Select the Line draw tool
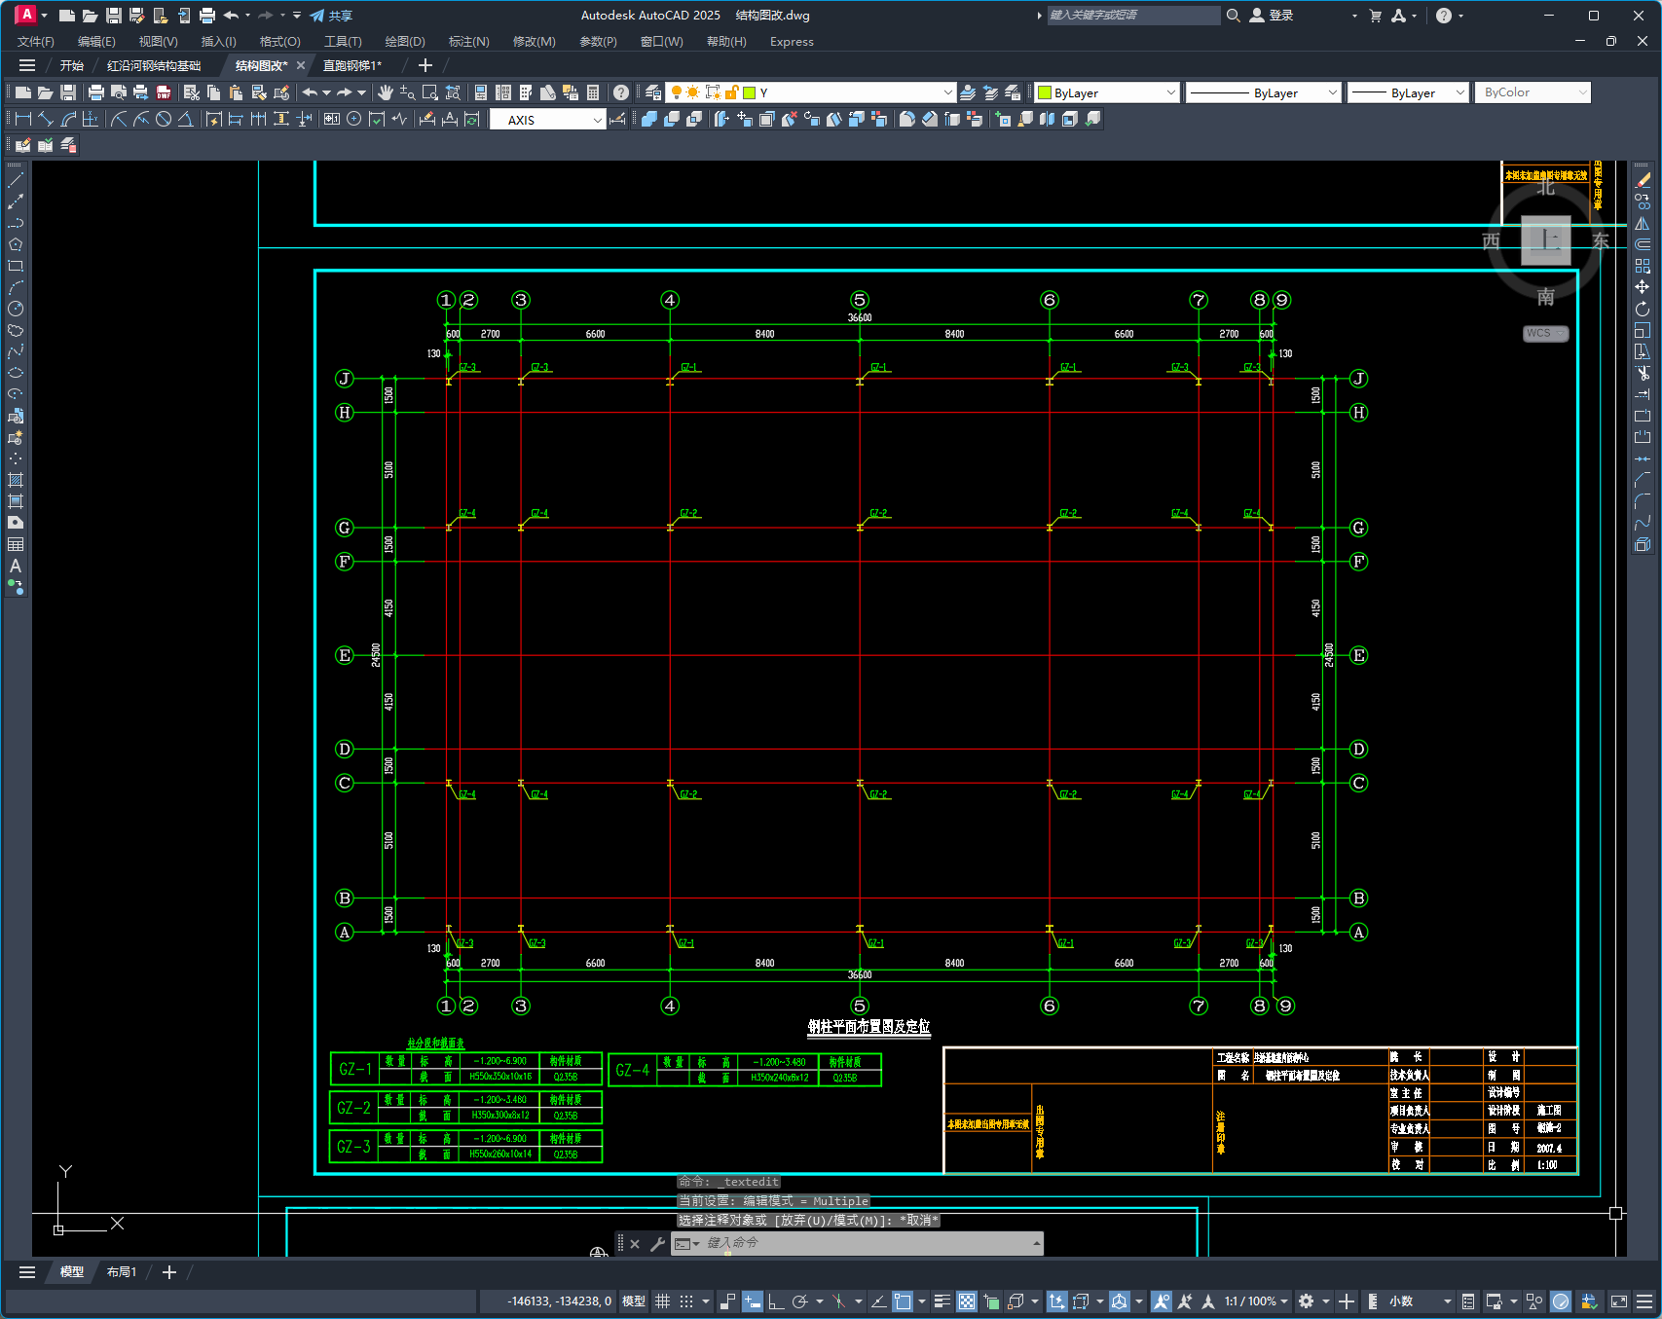Image resolution: width=1662 pixels, height=1319 pixels. coord(16,180)
